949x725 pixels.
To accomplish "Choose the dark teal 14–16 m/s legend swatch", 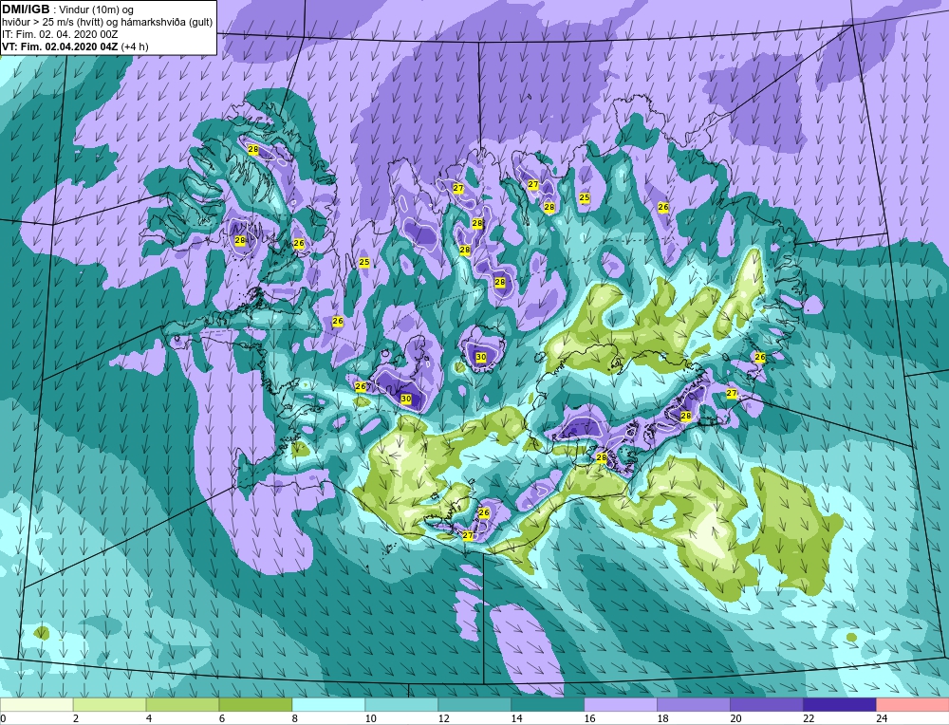I will pyautogui.click(x=548, y=705).
